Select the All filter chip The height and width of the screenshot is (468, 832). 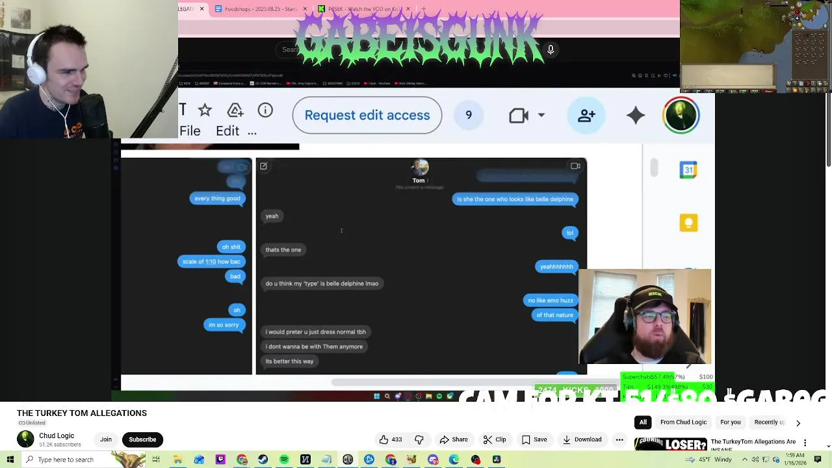tap(643, 422)
